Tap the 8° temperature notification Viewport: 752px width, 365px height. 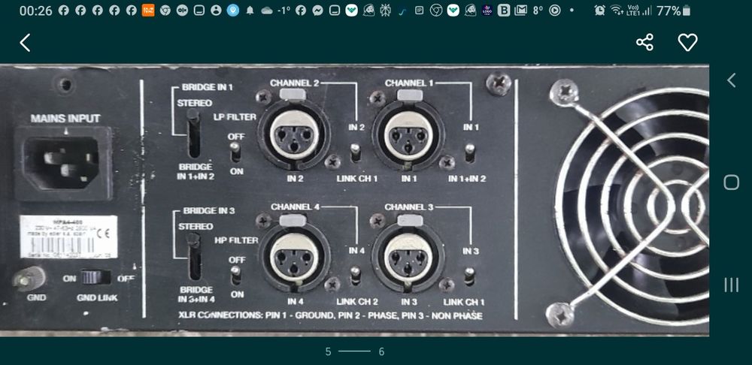pos(538,11)
